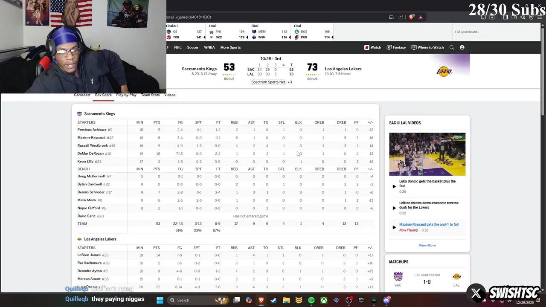Switch to Brave browser on the taskbar
Screen dimensions: 546x307
(261, 300)
